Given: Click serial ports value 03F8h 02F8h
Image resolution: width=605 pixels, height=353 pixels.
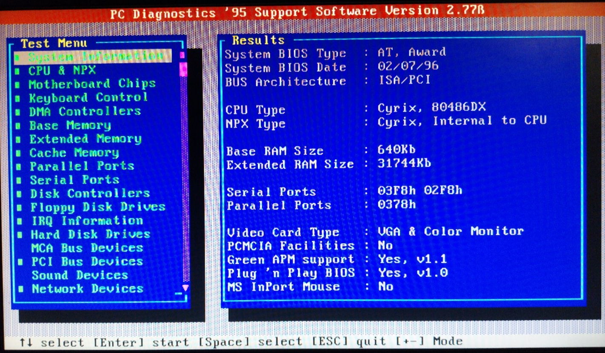Looking at the screenshot, I should pos(420,191).
